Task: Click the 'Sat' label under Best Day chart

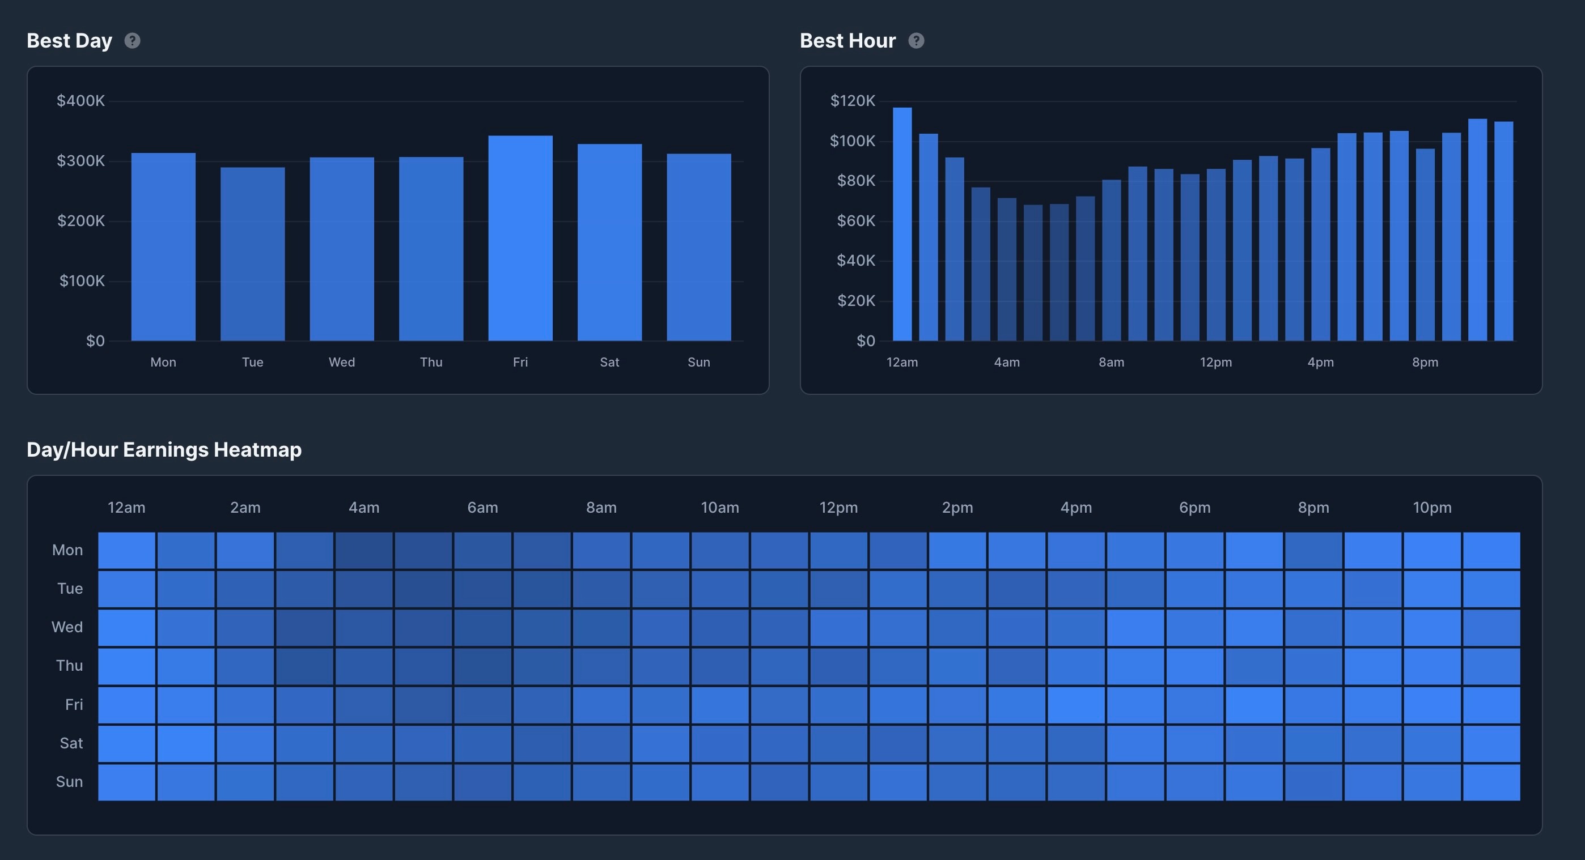Action: 610,362
